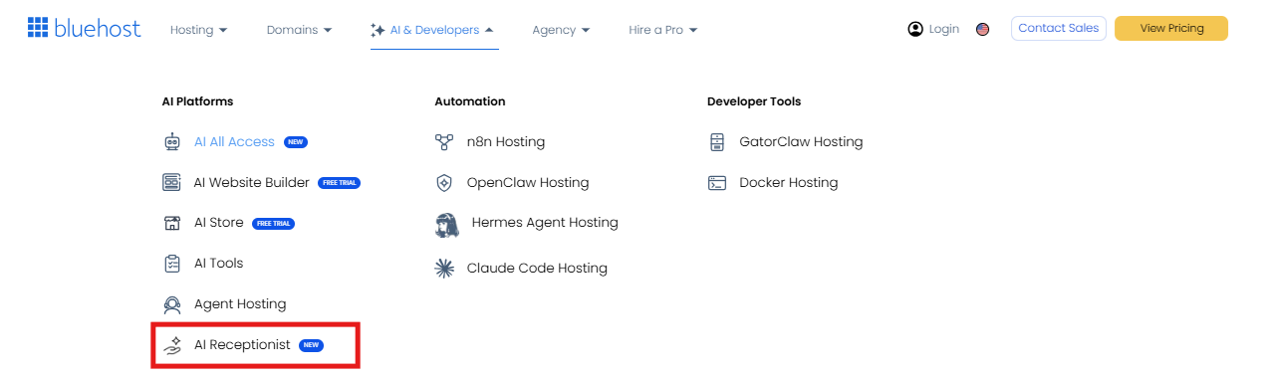Click the bluehost wordmark text

tap(98, 28)
